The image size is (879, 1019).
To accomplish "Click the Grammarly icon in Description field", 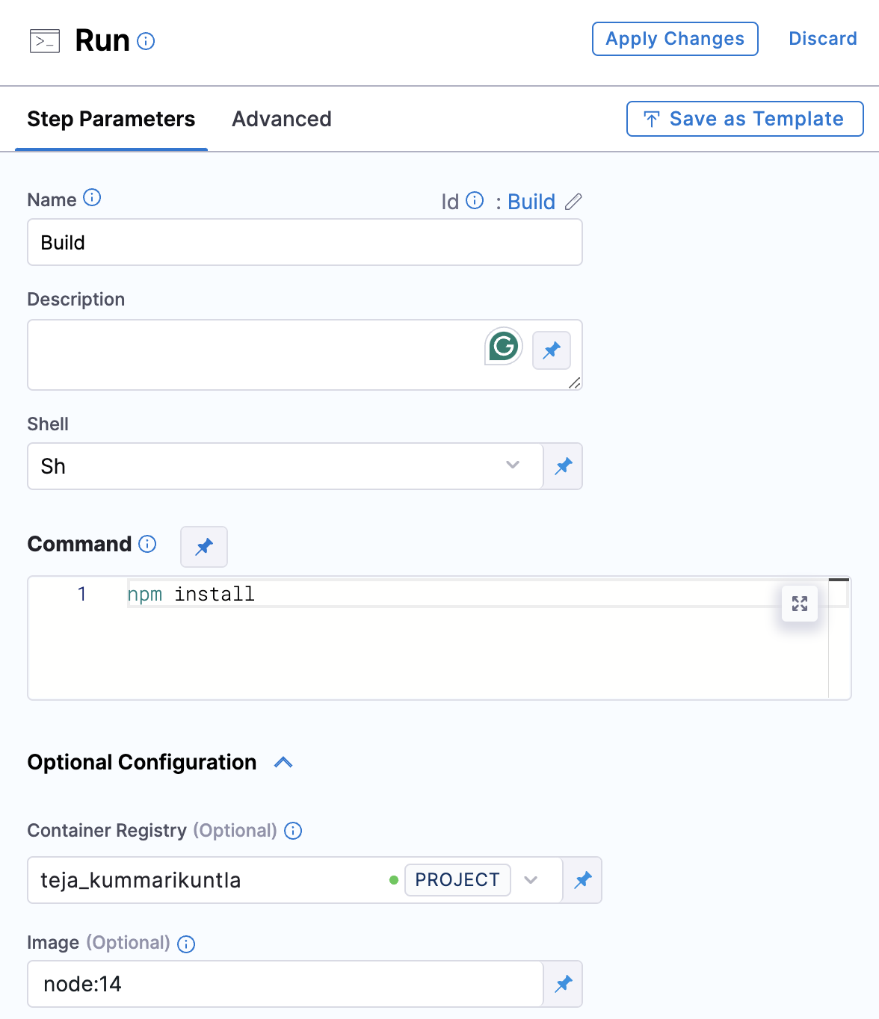I will point(503,346).
